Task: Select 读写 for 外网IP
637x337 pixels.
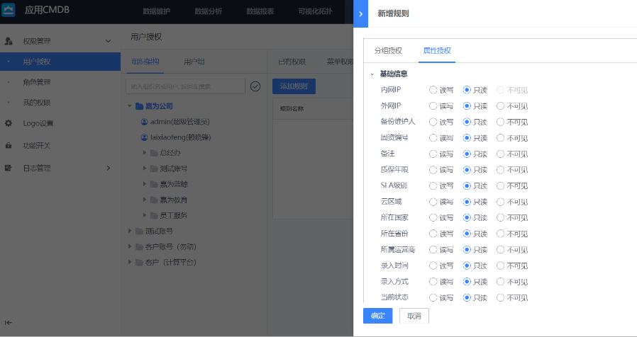Action: [x=433, y=106]
